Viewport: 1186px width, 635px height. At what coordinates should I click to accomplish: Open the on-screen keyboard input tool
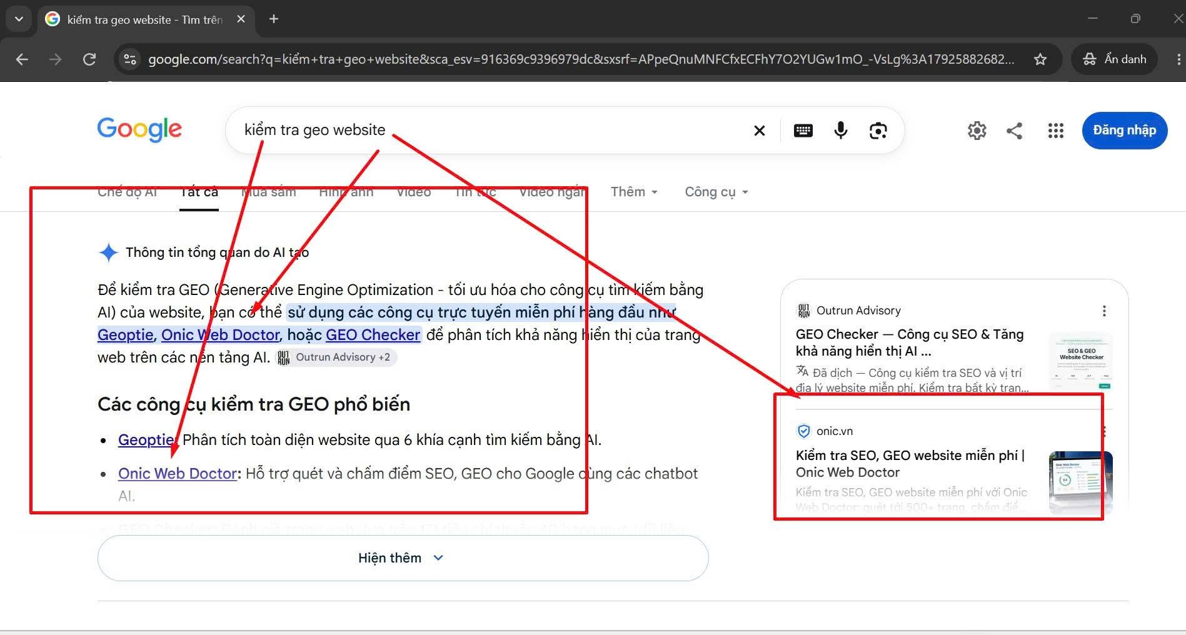[803, 131]
